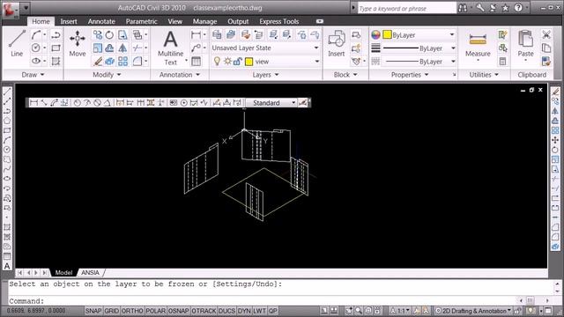Open the Parametric ribbon tab
564x317 pixels.
(x=141, y=21)
